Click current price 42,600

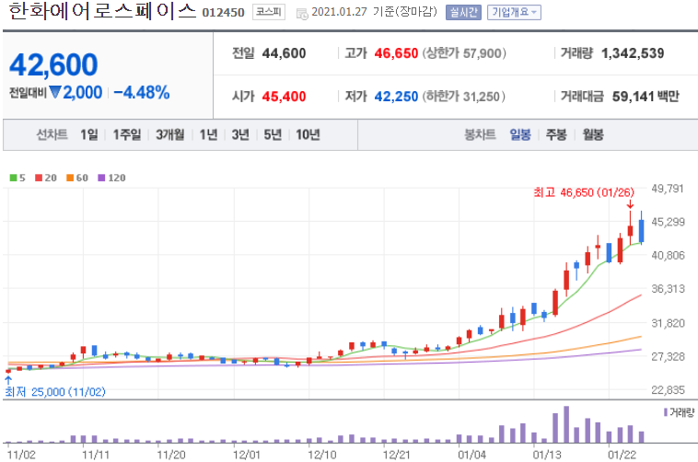tap(53, 65)
